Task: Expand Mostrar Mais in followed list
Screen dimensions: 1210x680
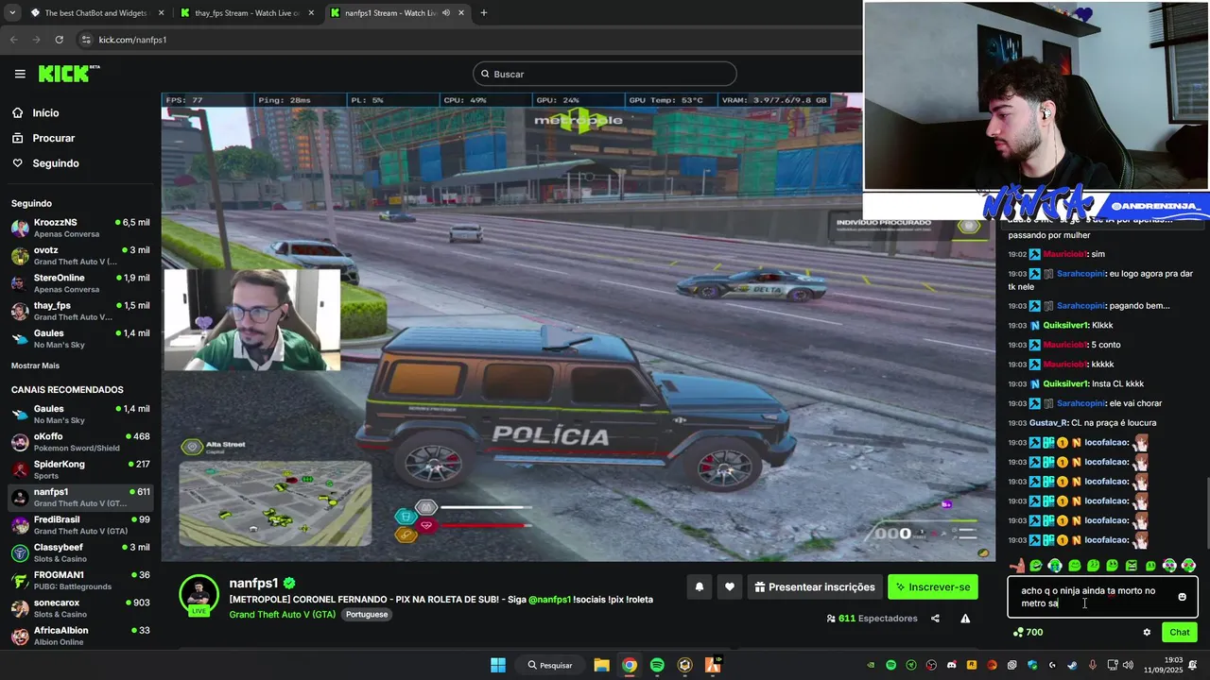Action: coord(35,365)
